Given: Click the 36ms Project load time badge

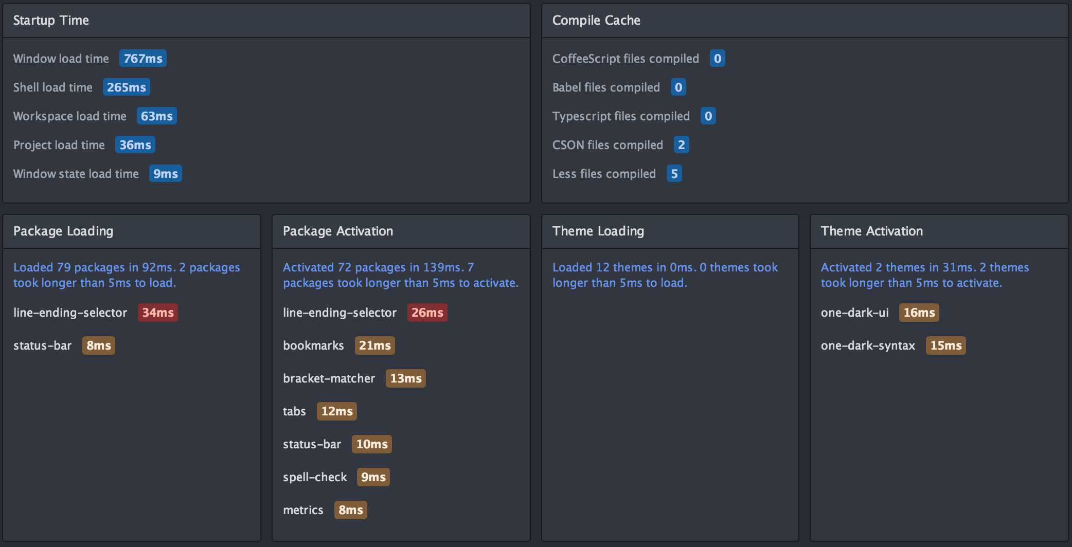Looking at the screenshot, I should [135, 145].
